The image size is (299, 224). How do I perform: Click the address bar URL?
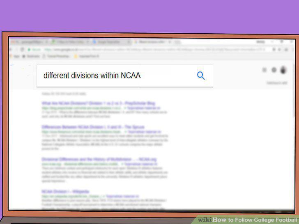coord(154,50)
